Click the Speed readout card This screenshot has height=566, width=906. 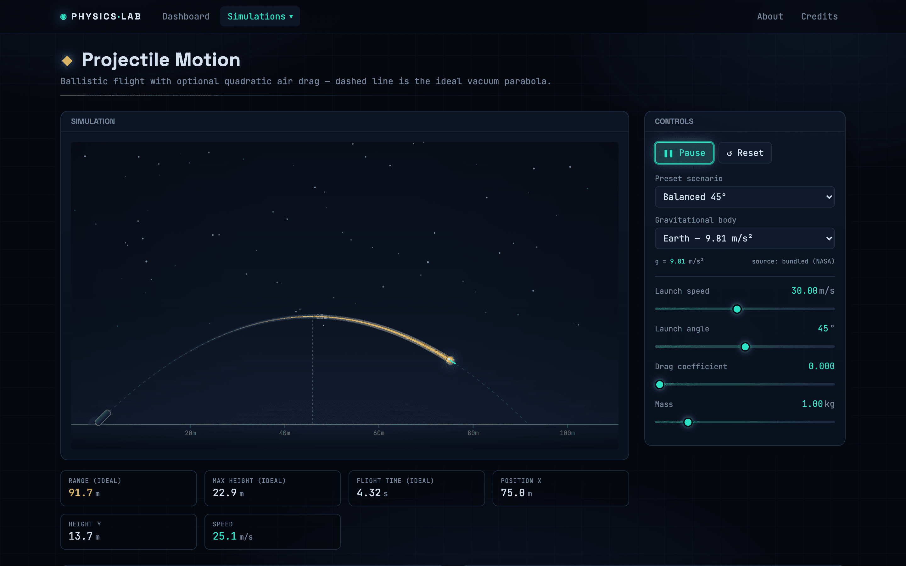(x=272, y=532)
